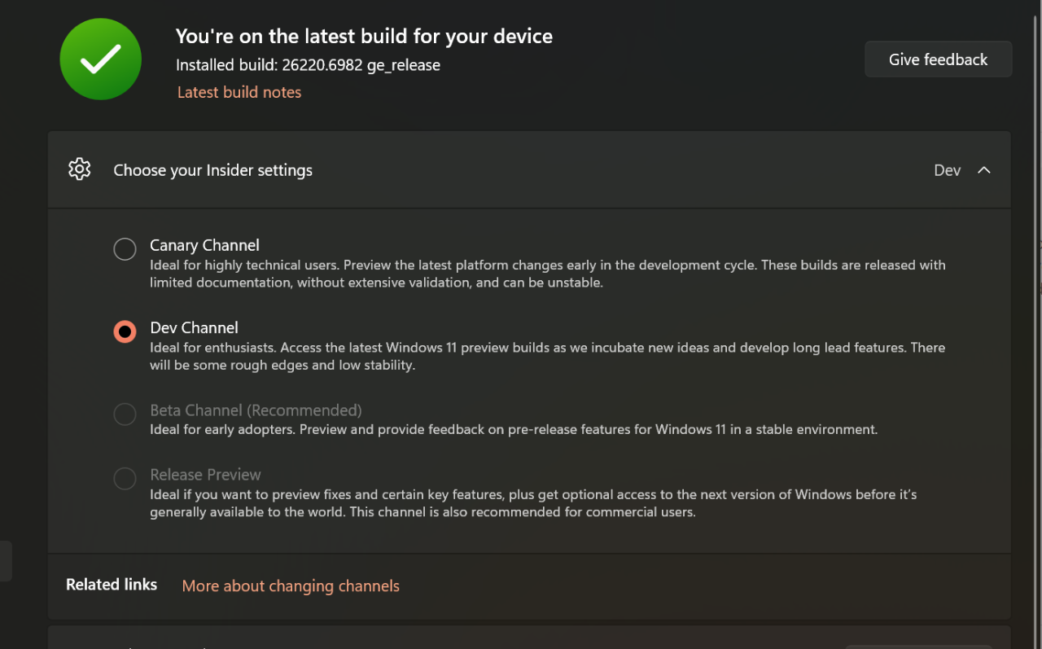
Task: Open the Latest build notes link
Action: tap(239, 92)
